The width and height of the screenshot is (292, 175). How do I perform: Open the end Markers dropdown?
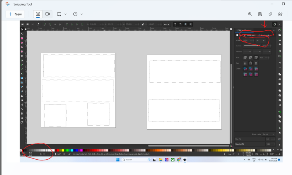[x=267, y=52]
